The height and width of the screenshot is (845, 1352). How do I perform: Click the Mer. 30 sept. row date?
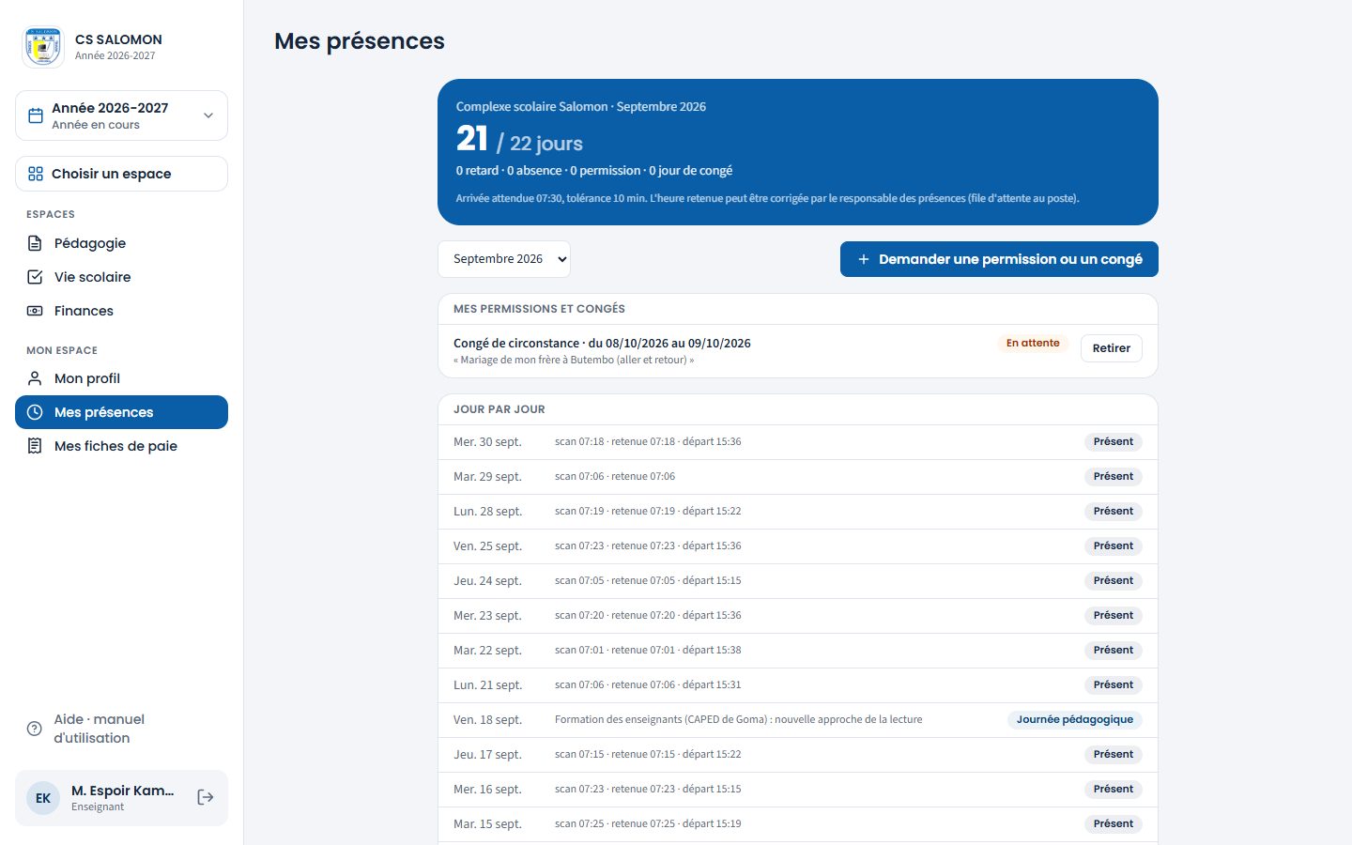(x=487, y=442)
